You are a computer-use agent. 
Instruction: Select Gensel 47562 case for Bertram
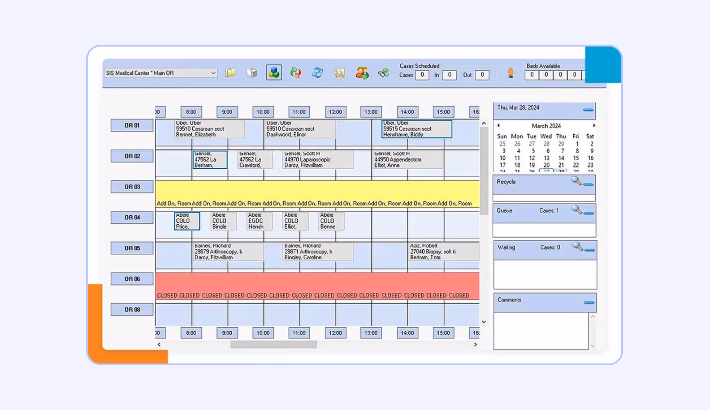pos(210,160)
